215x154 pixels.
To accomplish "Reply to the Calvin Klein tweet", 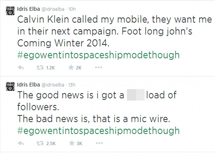I will tap(21, 68).
